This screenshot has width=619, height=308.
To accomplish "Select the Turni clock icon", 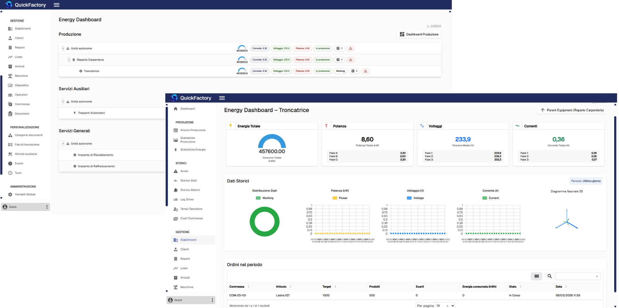I will point(10,173).
